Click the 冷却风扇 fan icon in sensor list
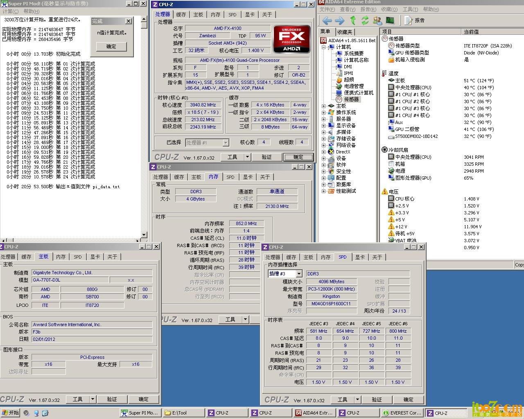Image resolution: width=524 pixels, height=419 pixels. 384,150
